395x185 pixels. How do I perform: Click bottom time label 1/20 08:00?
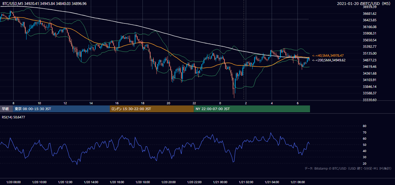13,182
